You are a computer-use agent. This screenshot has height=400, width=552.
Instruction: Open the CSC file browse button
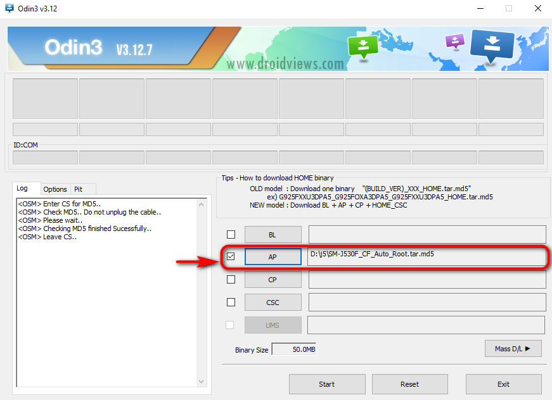click(x=273, y=303)
